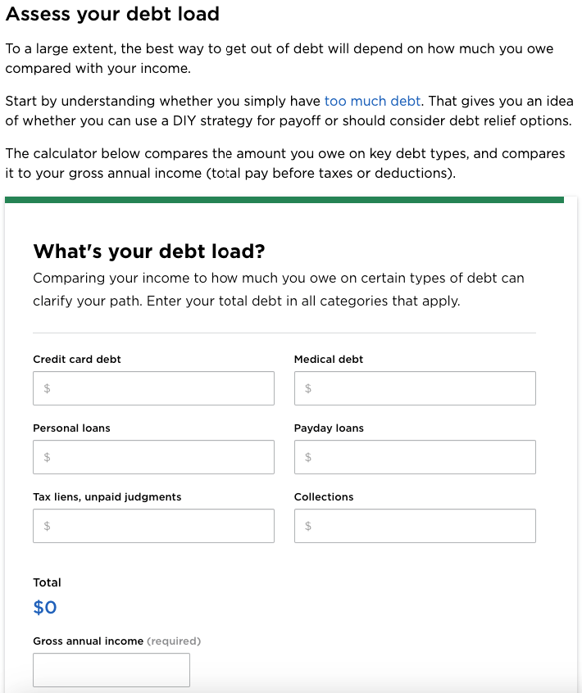Click the dollar sign in Medical debt field

pos(308,389)
